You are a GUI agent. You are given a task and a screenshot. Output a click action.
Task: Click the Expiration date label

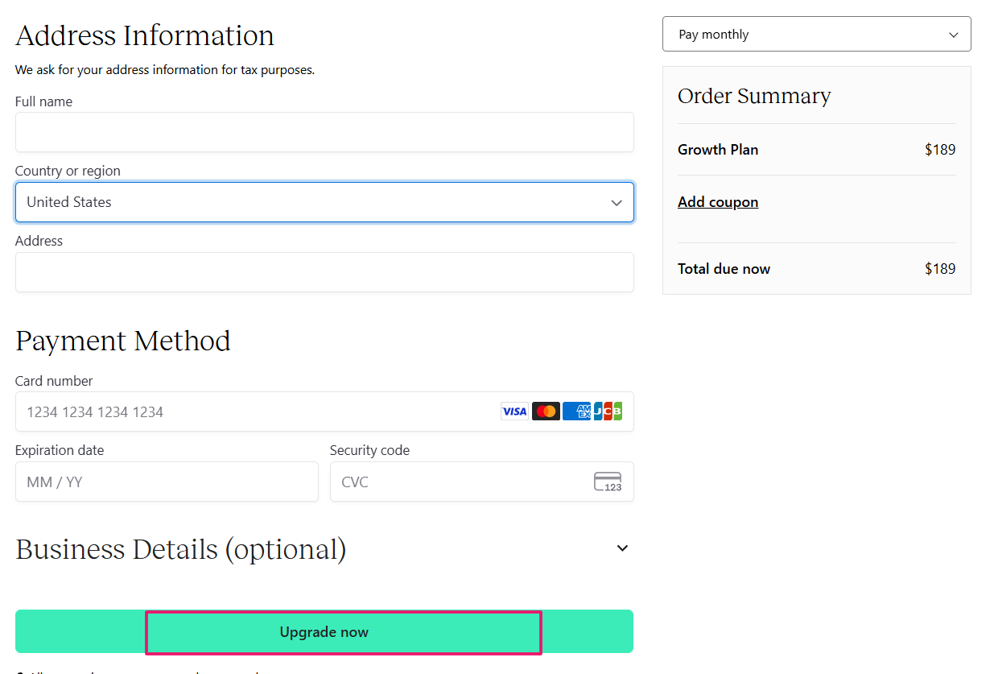pyautogui.click(x=60, y=450)
